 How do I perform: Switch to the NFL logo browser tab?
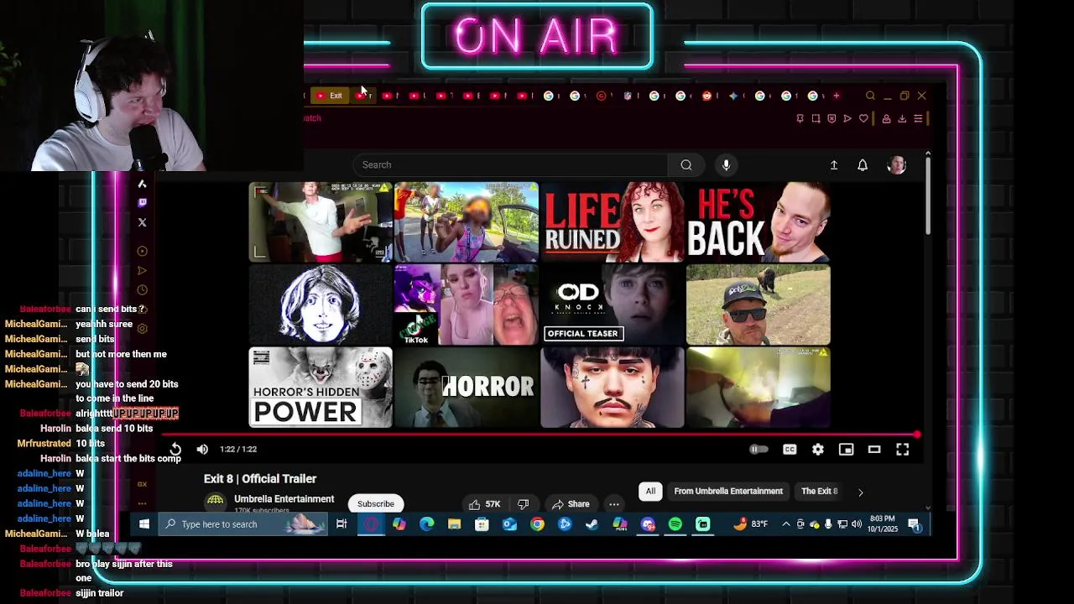628,96
